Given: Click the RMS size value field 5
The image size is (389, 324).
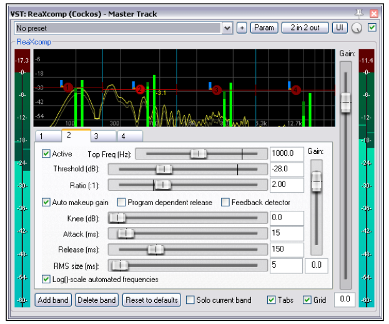Looking at the screenshot, I should [x=286, y=266].
